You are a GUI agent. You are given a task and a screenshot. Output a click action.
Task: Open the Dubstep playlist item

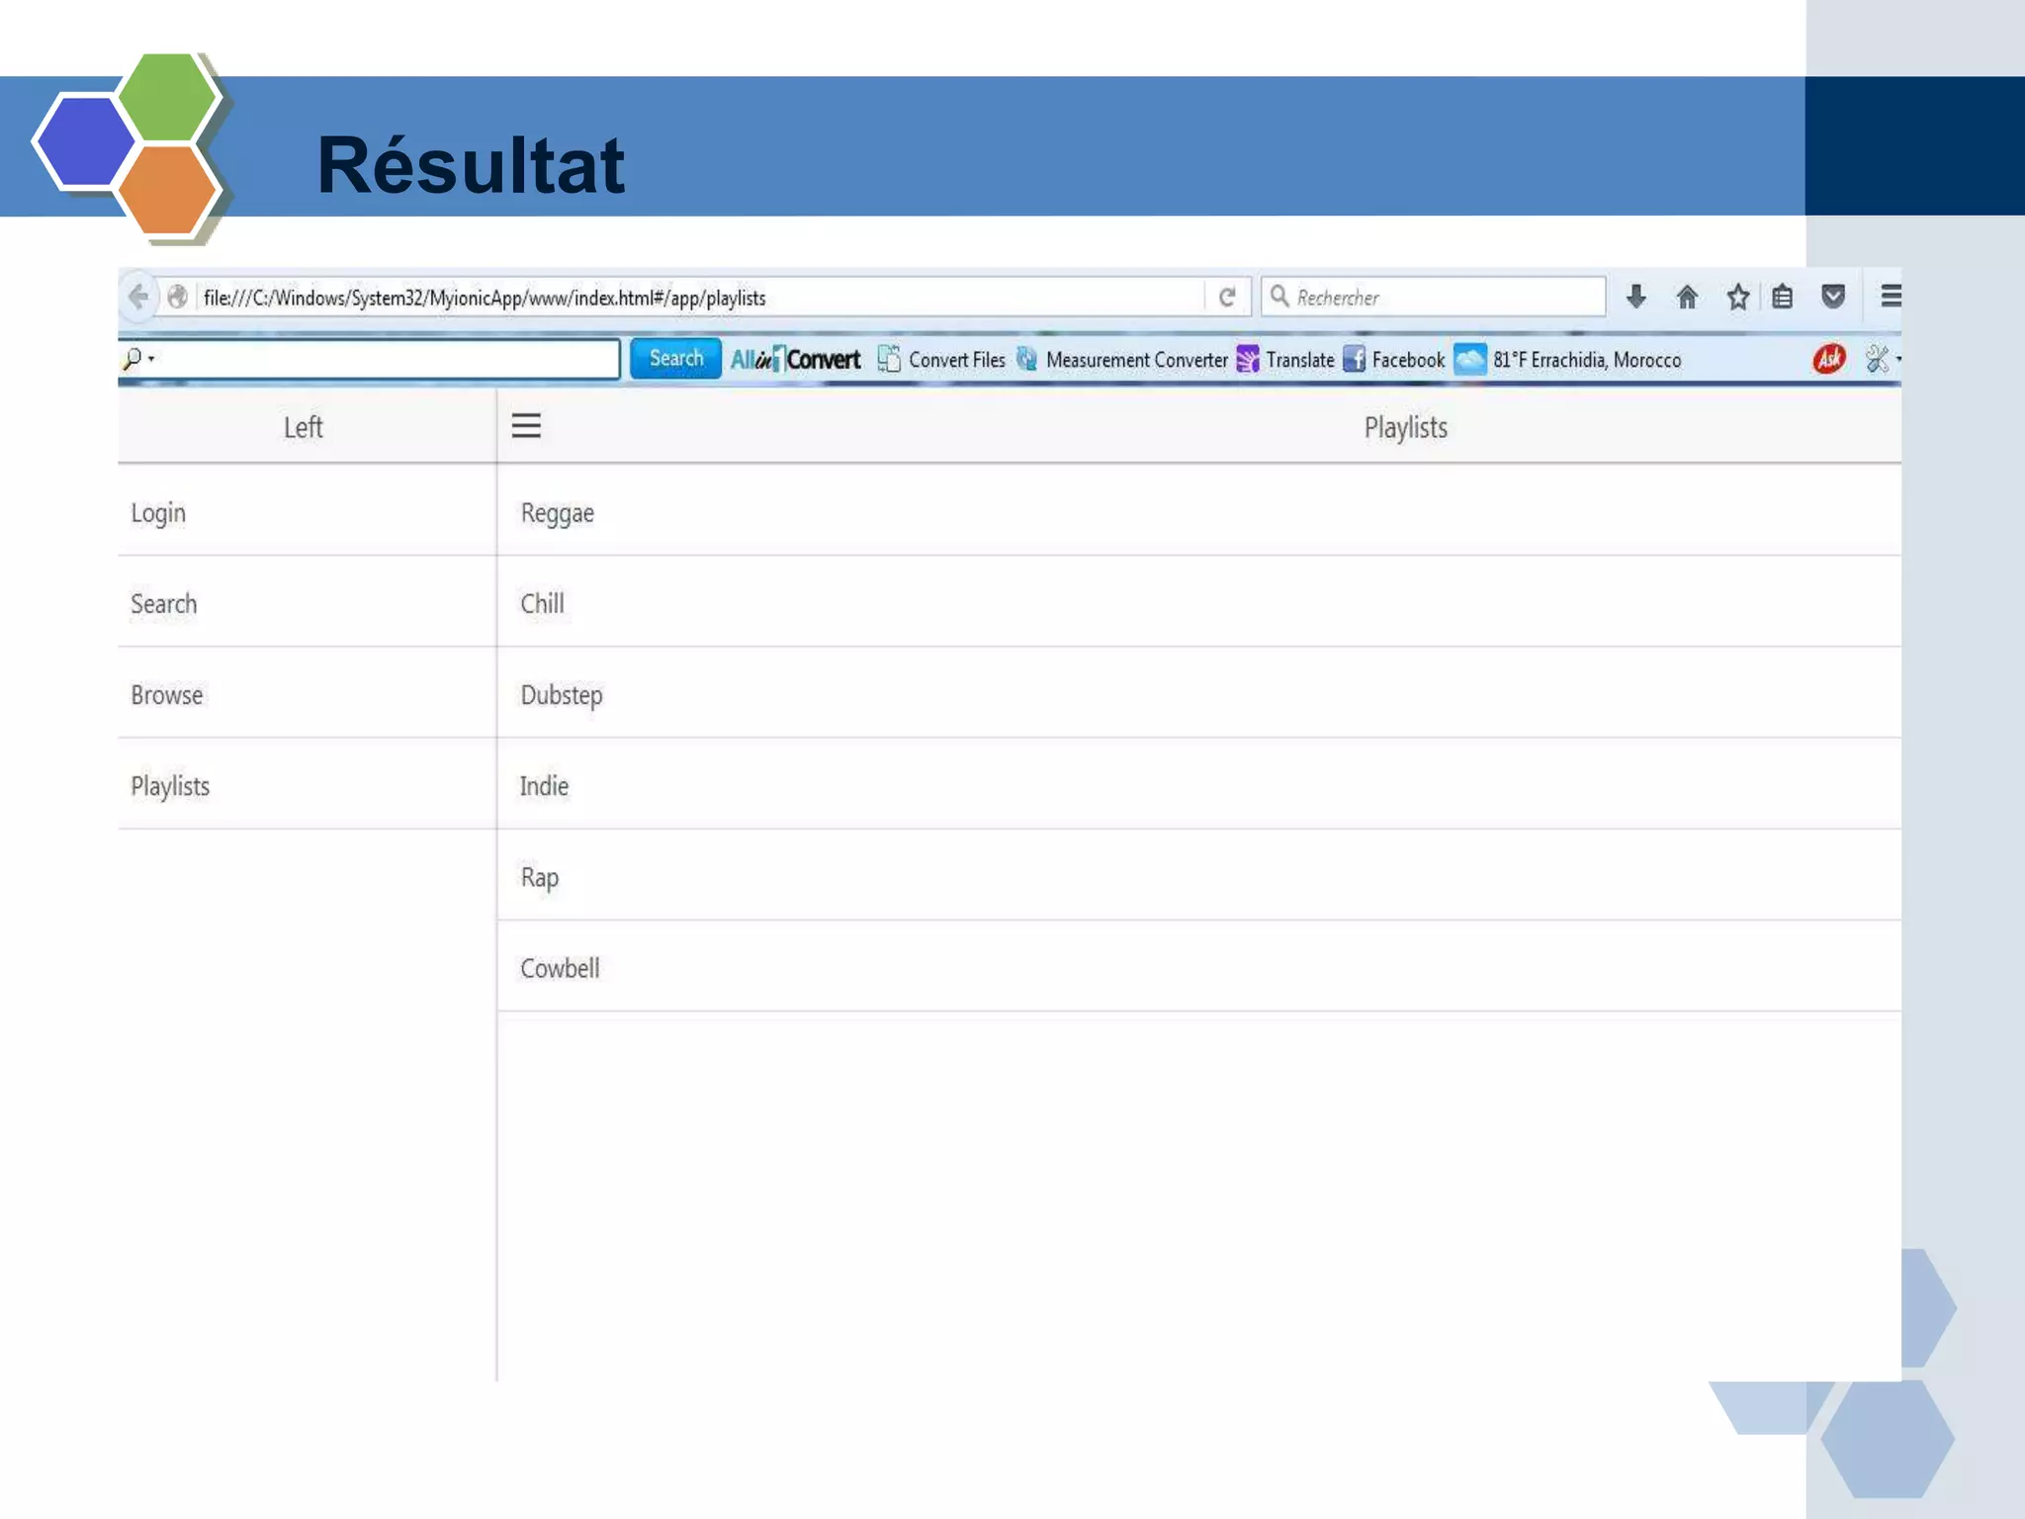coord(562,695)
